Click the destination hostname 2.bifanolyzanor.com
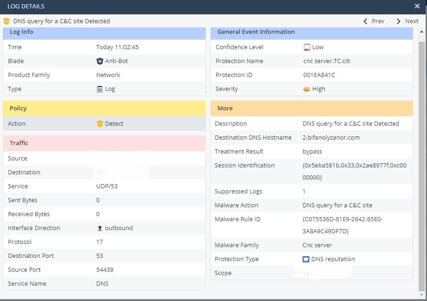The image size is (427, 301). point(331,138)
